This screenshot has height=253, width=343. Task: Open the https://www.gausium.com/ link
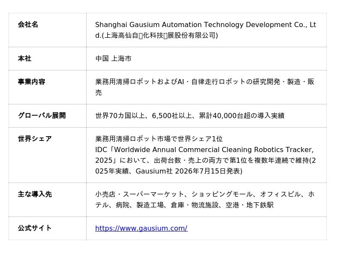pyautogui.click(x=141, y=228)
